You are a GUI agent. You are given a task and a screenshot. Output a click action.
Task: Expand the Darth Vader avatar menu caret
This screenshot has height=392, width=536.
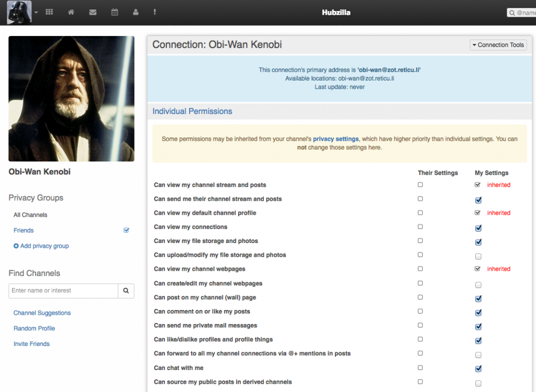(36, 12)
